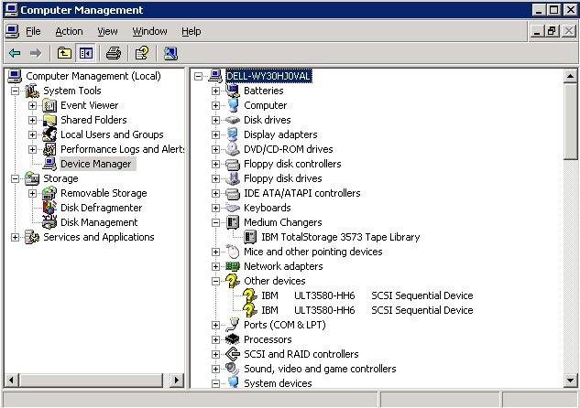The height and width of the screenshot is (408, 580).
Task: Click the Back arrow toolbar button
Action: tap(15, 53)
